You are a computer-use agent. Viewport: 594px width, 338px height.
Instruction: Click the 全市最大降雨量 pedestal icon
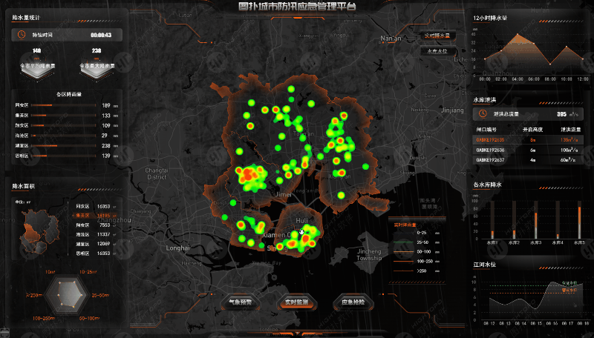pyautogui.click(x=97, y=67)
